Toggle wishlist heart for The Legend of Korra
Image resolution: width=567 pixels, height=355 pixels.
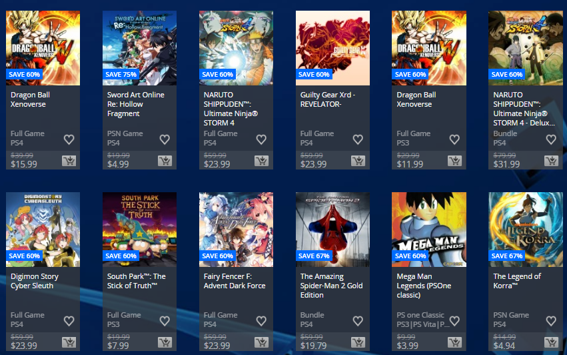coord(551,321)
